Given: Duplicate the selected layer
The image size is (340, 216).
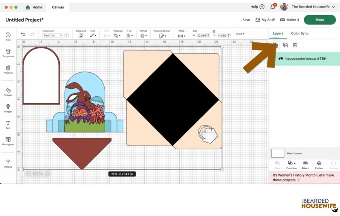Looking at the screenshot, I should coord(285,45).
